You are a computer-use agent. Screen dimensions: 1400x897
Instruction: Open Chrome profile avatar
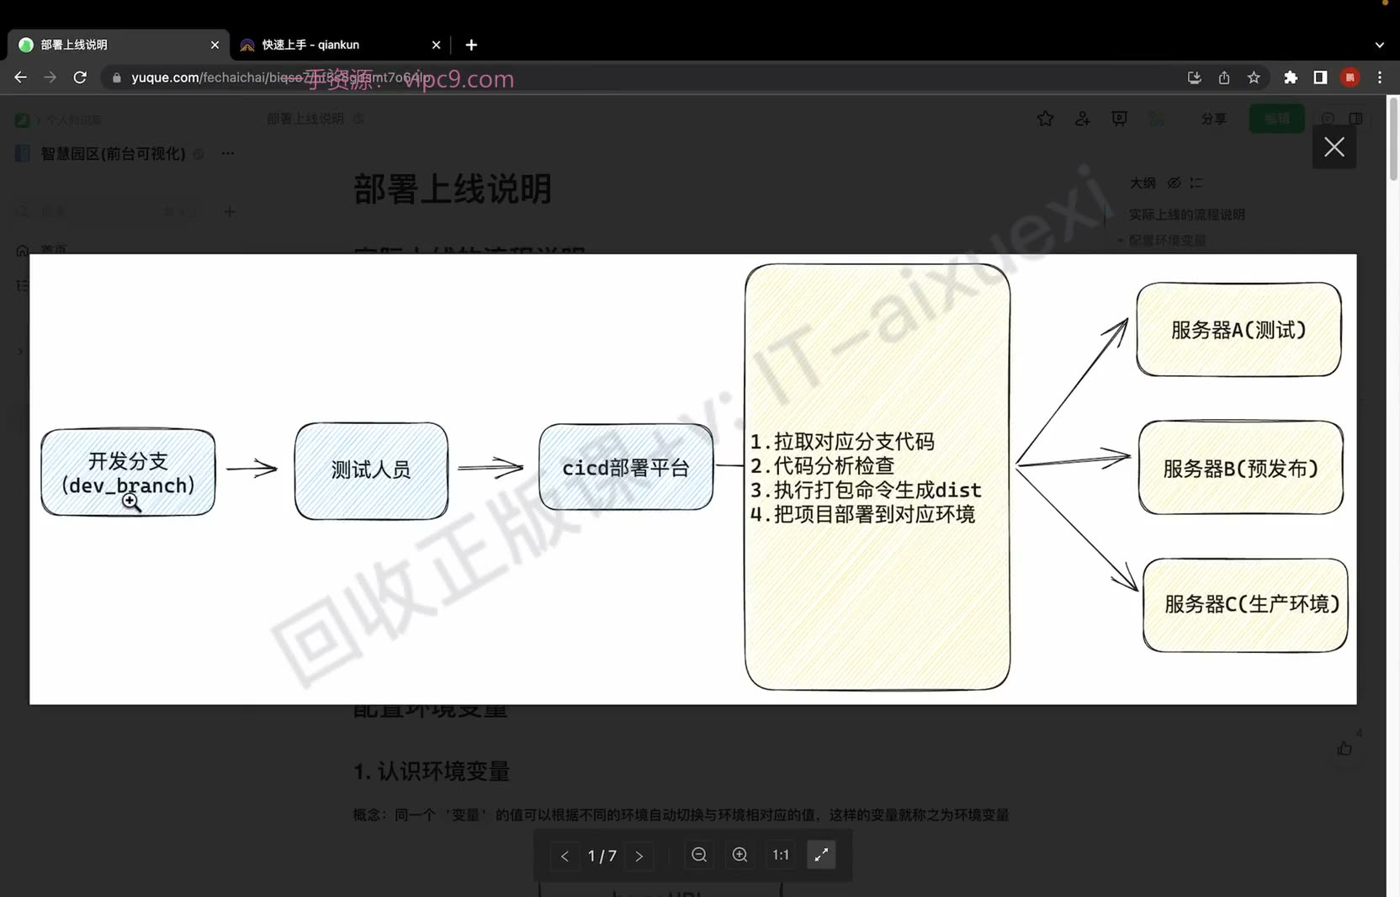tap(1350, 77)
